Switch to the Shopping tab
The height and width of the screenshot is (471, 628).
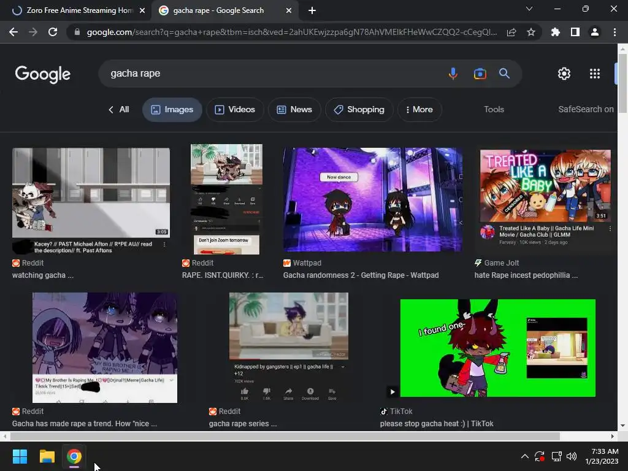(359, 109)
